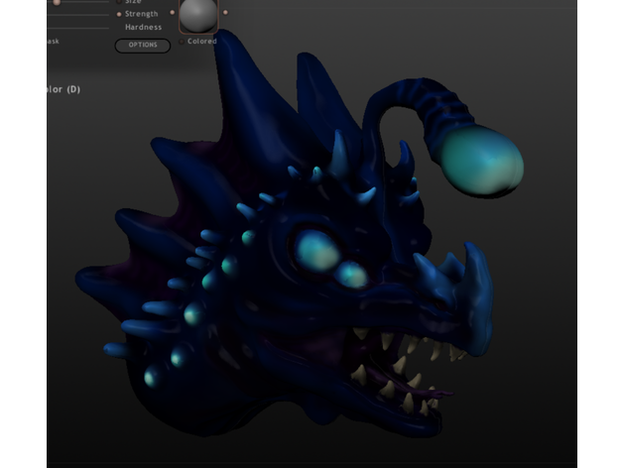Select the Color (D) tool label

[63, 89]
